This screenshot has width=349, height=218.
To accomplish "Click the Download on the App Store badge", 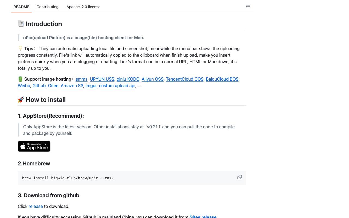I will tap(34, 146).
